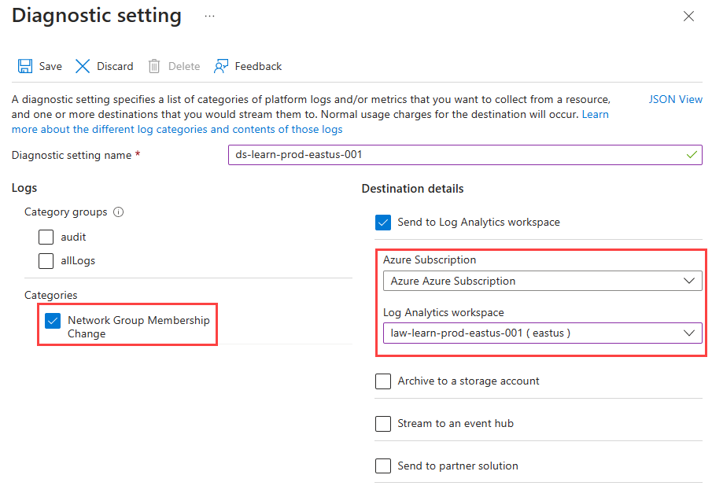Enable Send to partner solution

383,466
